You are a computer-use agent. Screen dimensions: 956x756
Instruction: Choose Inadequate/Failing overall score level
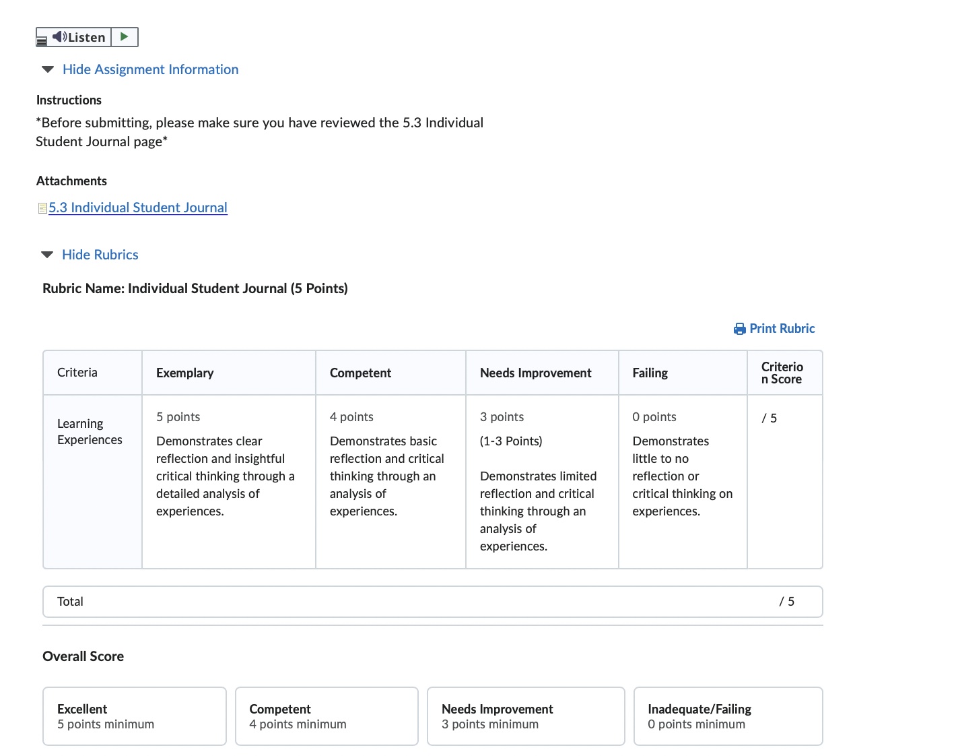tap(728, 716)
